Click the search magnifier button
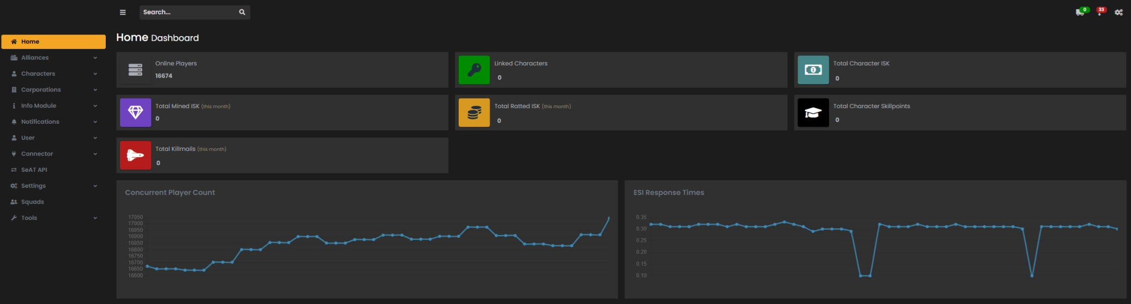Viewport: 1131px width, 304px height. click(242, 13)
